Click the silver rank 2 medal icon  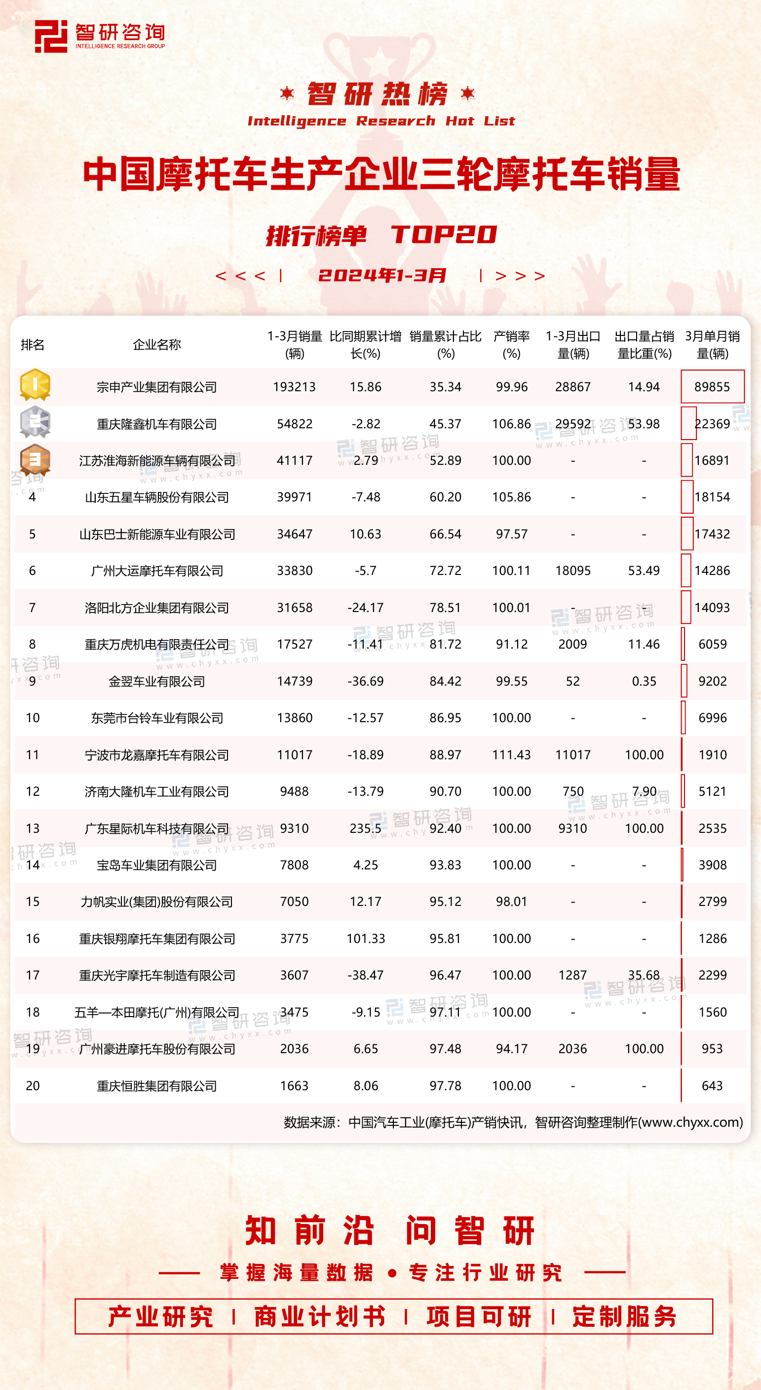click(x=35, y=422)
